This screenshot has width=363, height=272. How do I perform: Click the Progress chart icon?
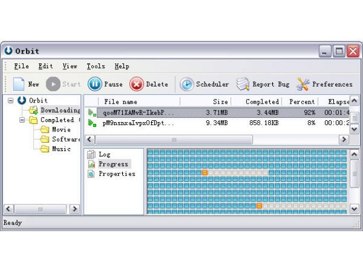(x=92, y=164)
